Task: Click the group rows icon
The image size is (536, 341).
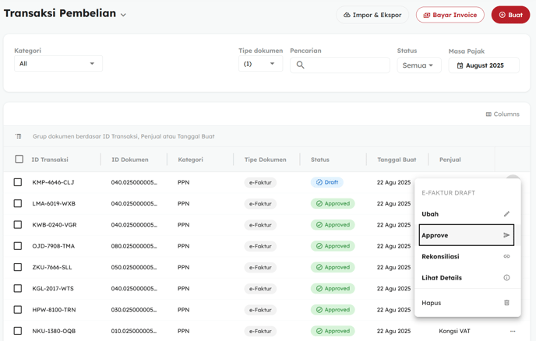Action: 19,136
